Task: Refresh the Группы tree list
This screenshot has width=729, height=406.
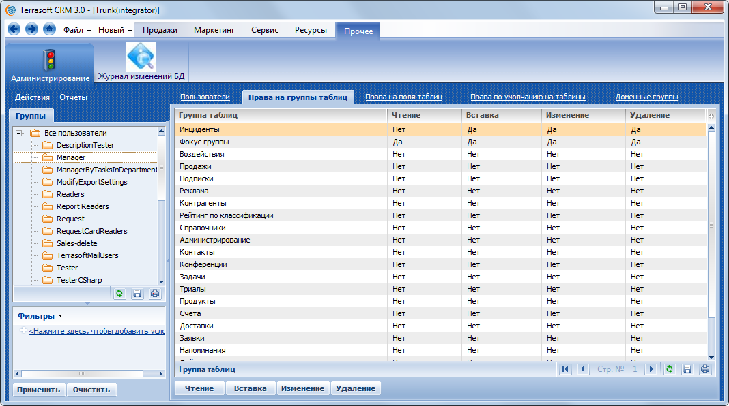Action: [x=119, y=293]
